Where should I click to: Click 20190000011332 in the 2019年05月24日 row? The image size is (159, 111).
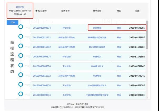42,76
